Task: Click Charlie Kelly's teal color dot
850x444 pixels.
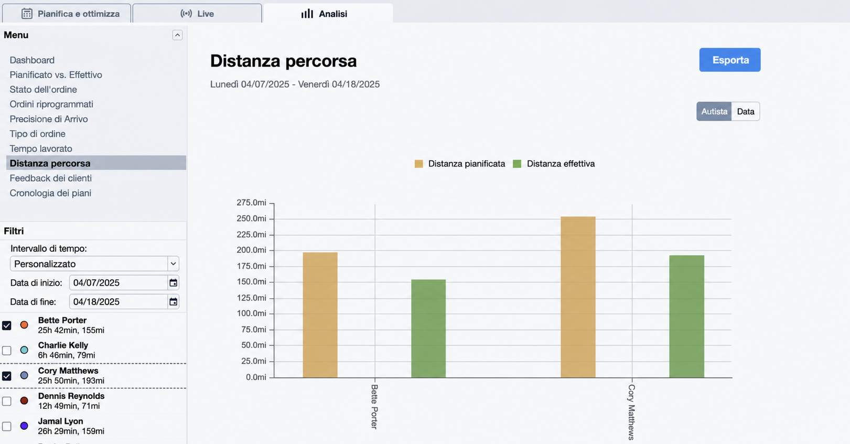Action: point(24,351)
